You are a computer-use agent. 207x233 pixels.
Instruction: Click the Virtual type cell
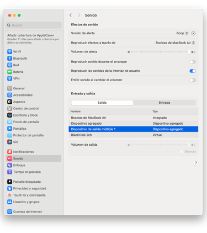click(x=157, y=135)
